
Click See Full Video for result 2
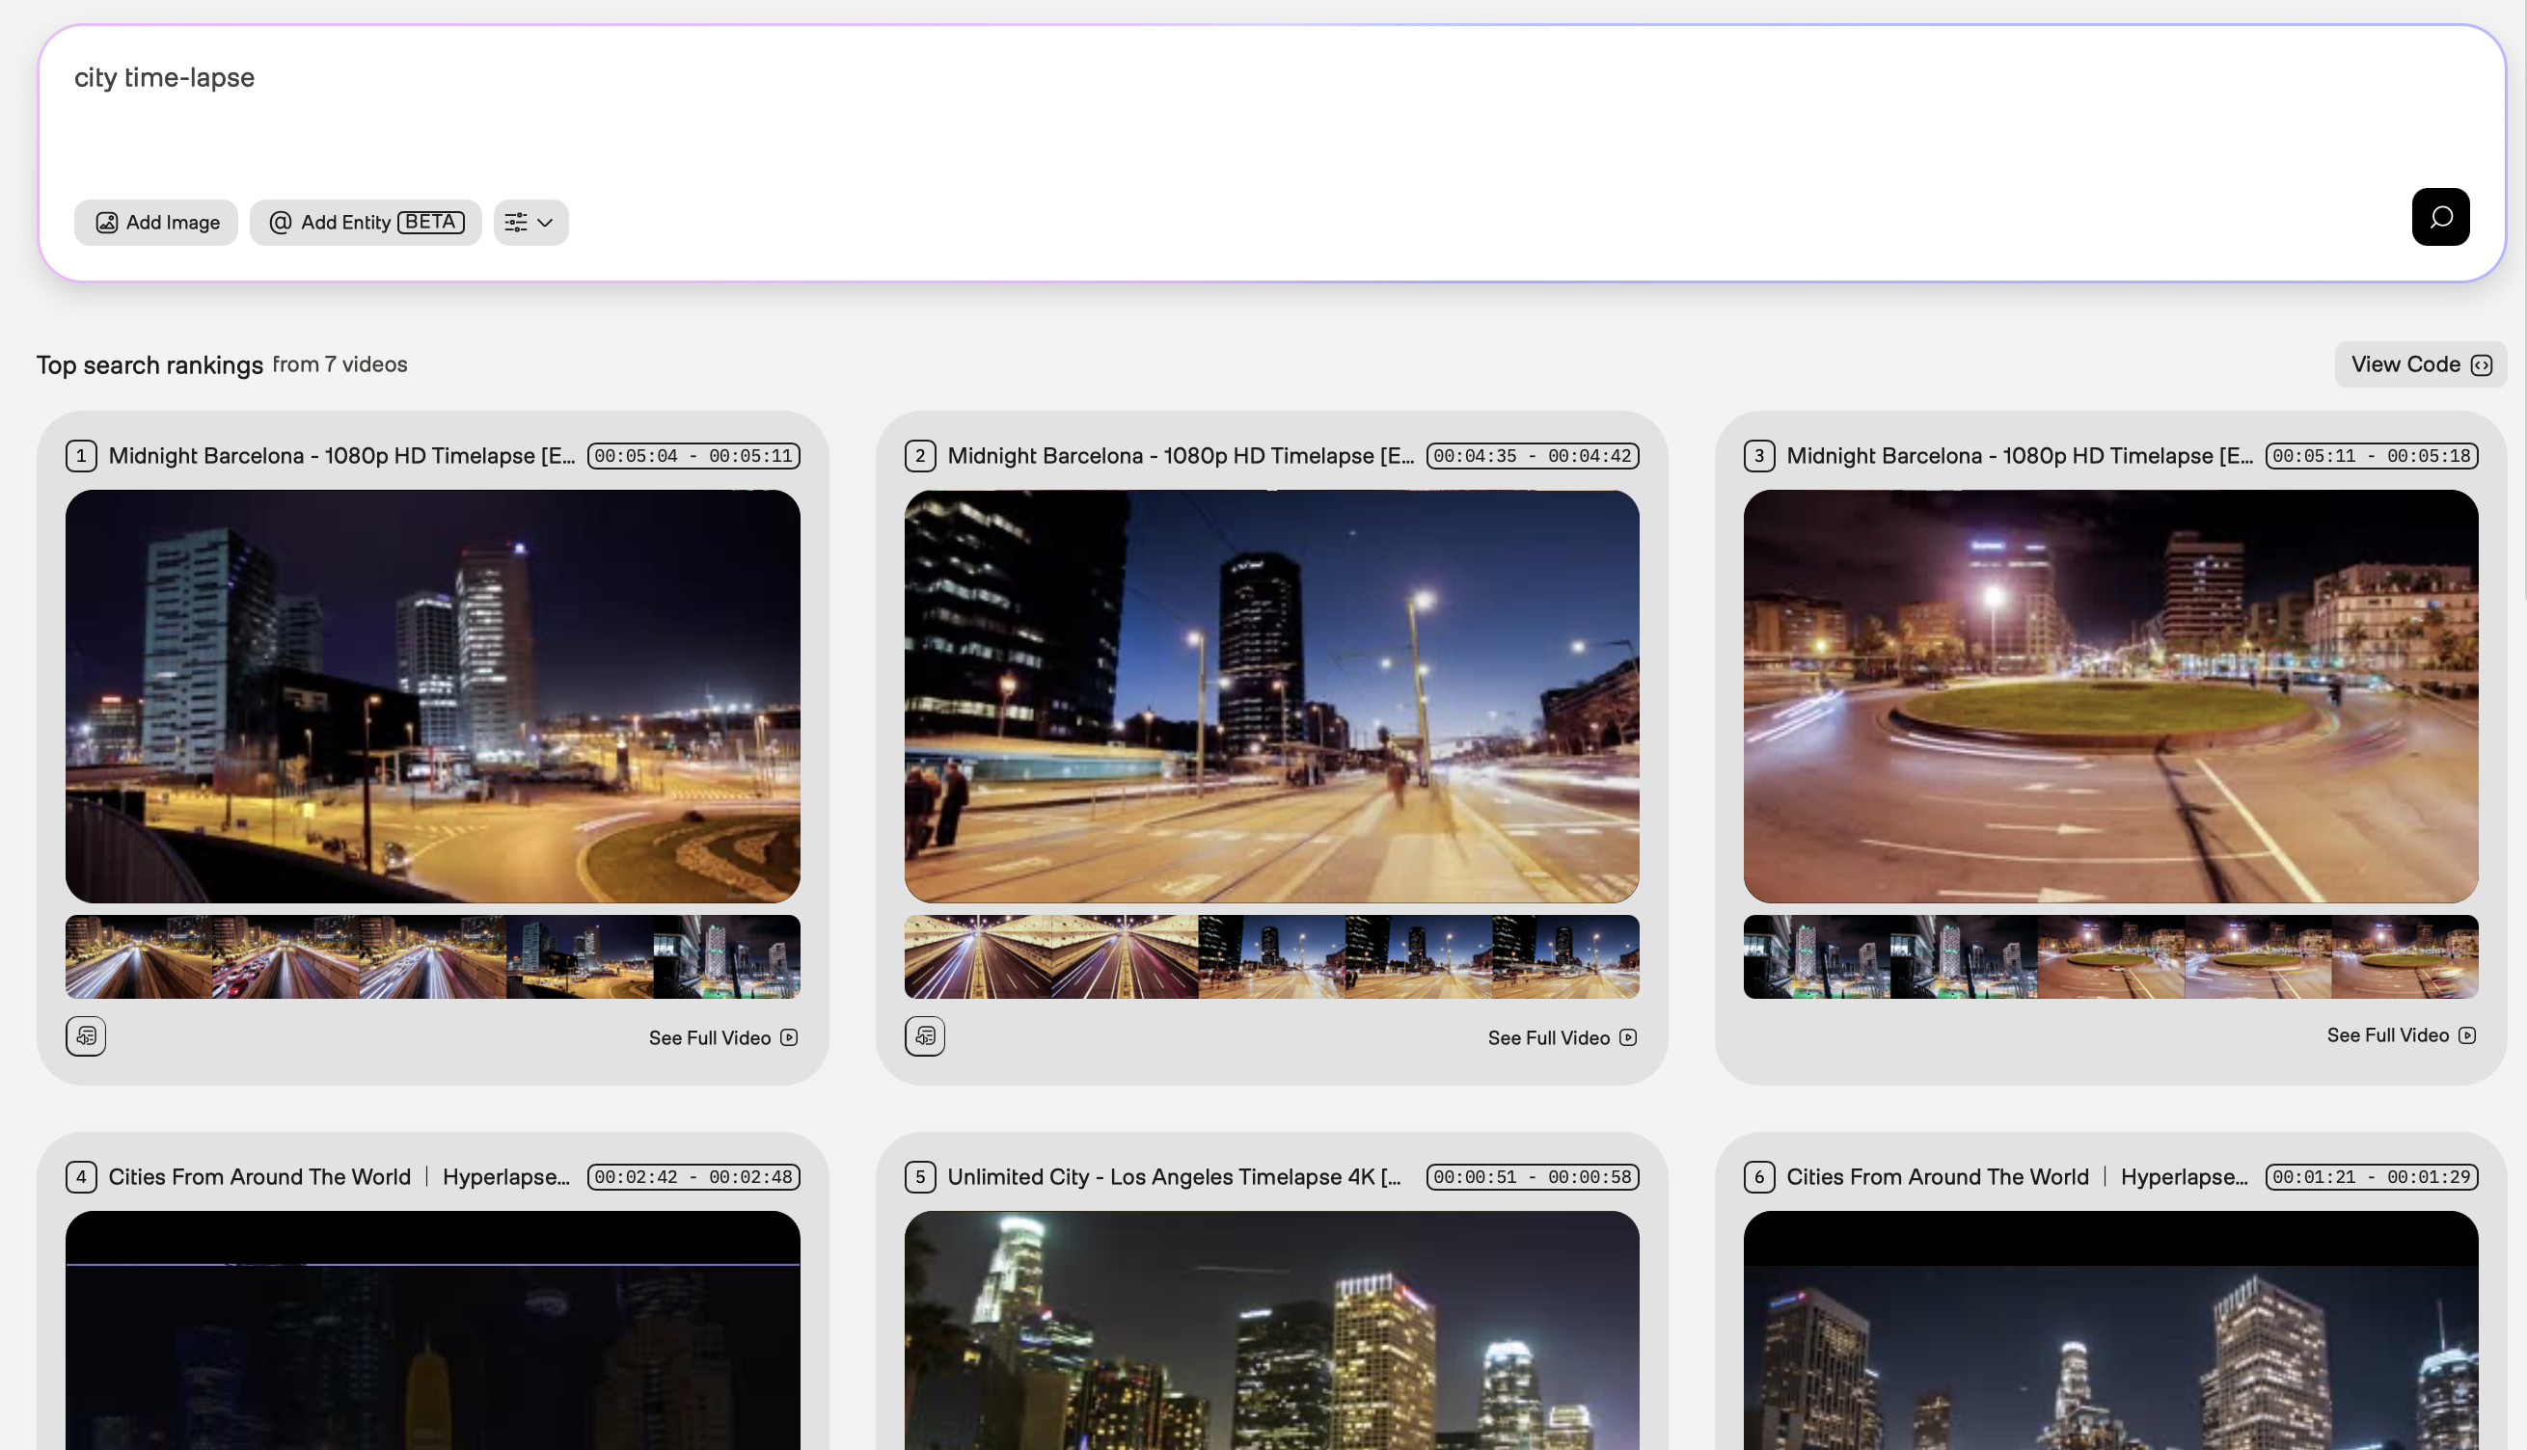point(1561,1037)
